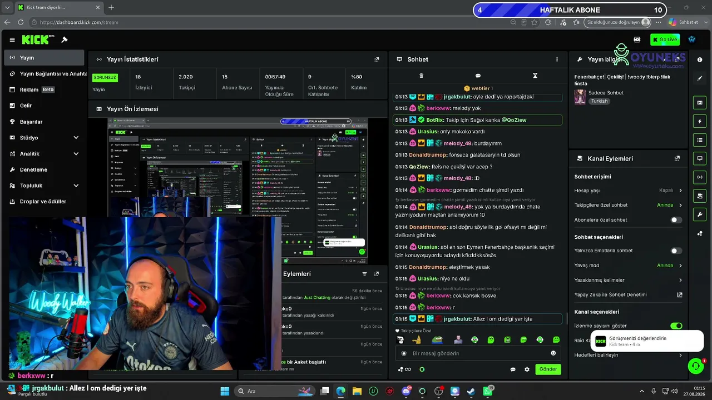Click the wrench icon in right sidebar
This screenshot has width=712, height=400.
click(700, 214)
